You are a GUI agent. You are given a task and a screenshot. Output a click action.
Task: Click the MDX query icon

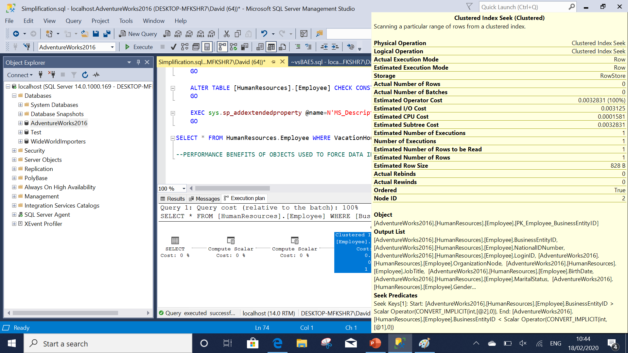[x=178, y=34]
